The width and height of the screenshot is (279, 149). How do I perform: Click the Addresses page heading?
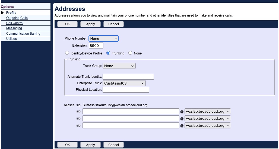pos(70,9)
